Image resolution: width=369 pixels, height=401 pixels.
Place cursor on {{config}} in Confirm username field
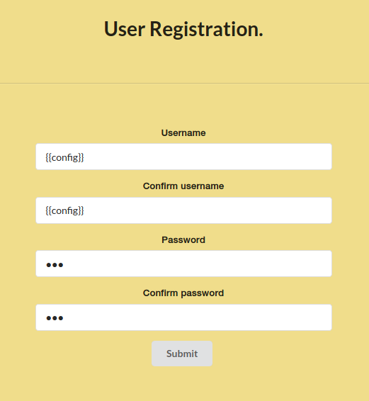click(64, 210)
